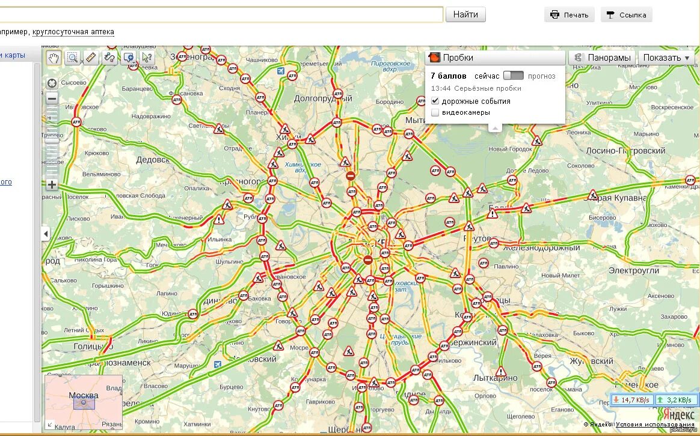700x436 pixels.
Task: Click the roadworks sign near Мосрентген
Action: tap(278, 345)
